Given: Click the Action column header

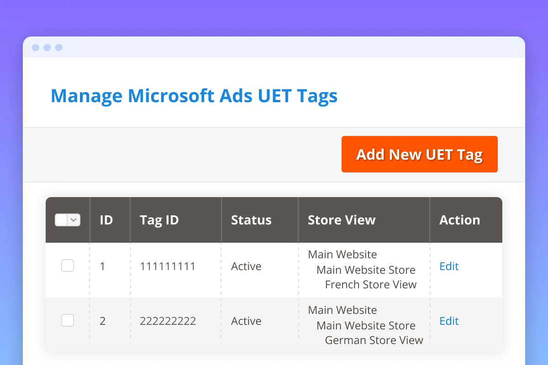Looking at the screenshot, I should [x=459, y=220].
